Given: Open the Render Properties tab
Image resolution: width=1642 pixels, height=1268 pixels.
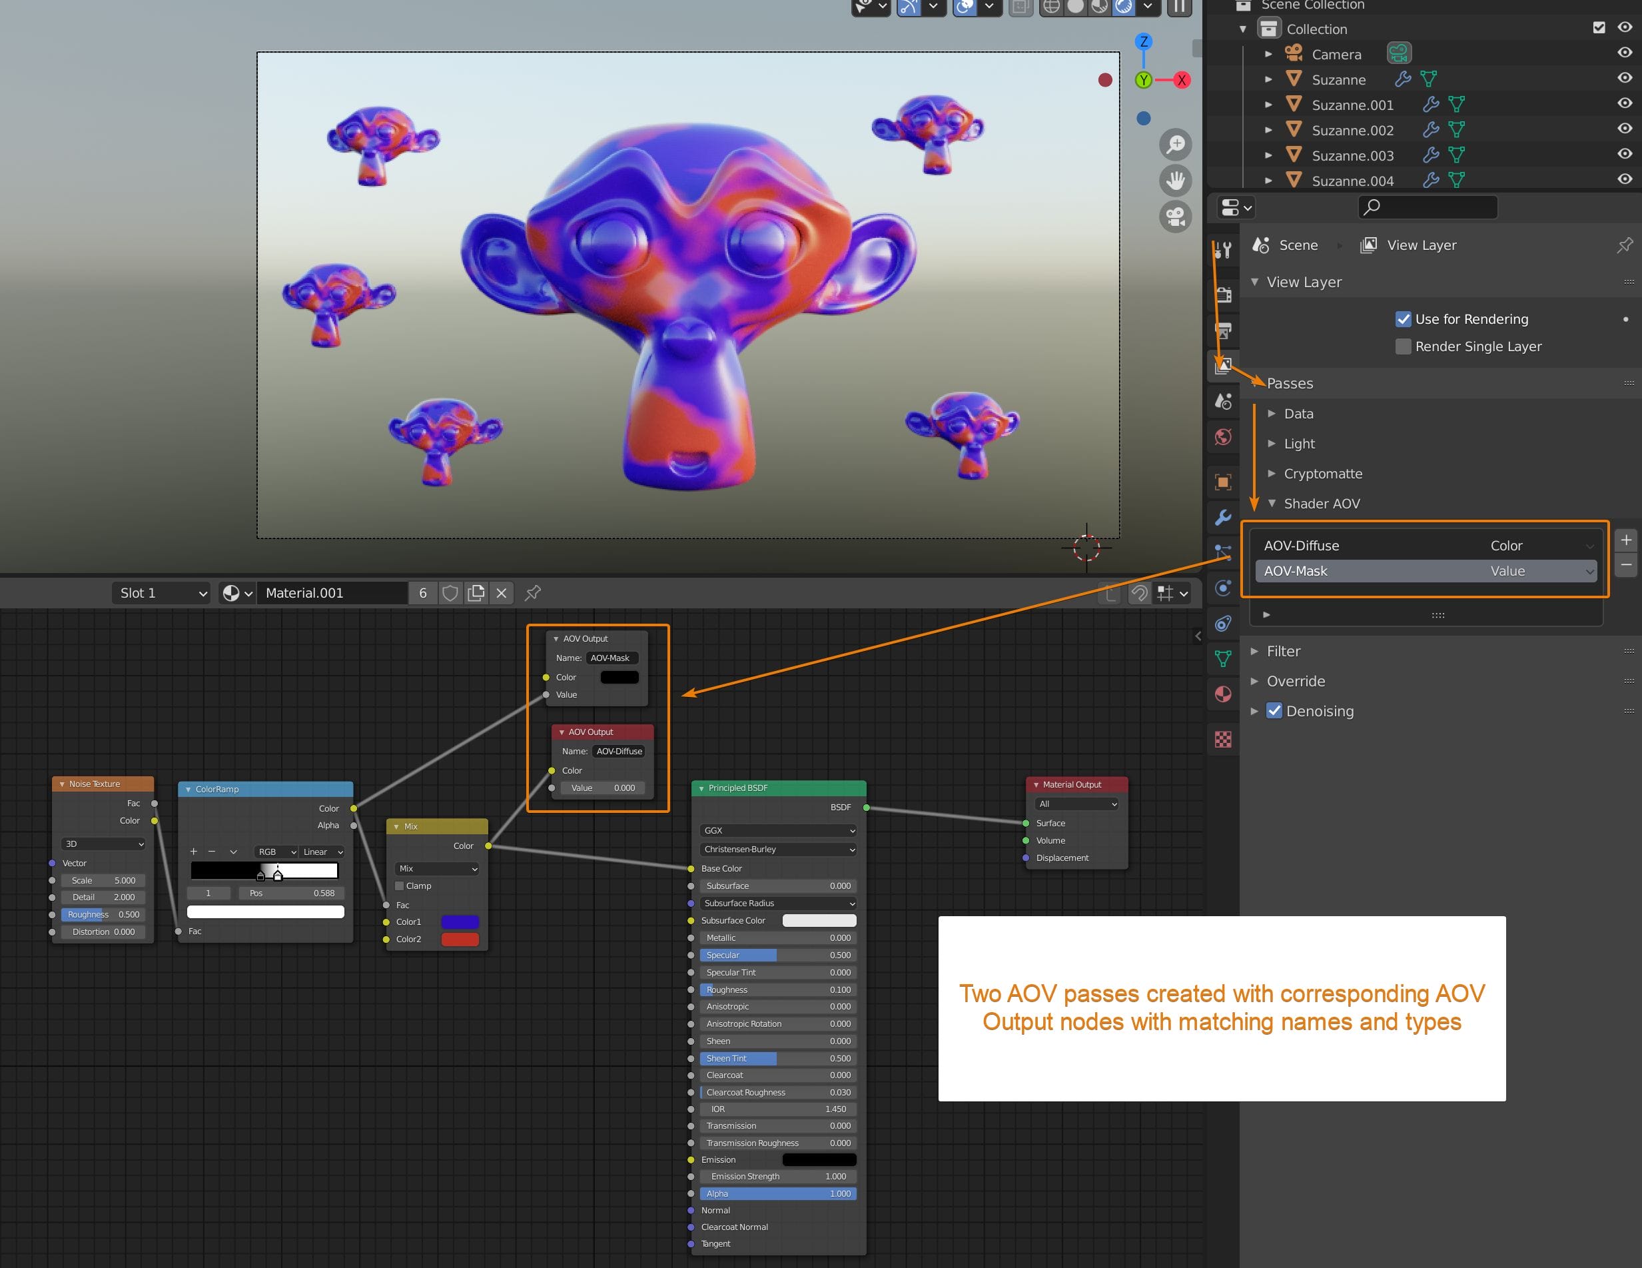Looking at the screenshot, I should pyautogui.click(x=1223, y=294).
